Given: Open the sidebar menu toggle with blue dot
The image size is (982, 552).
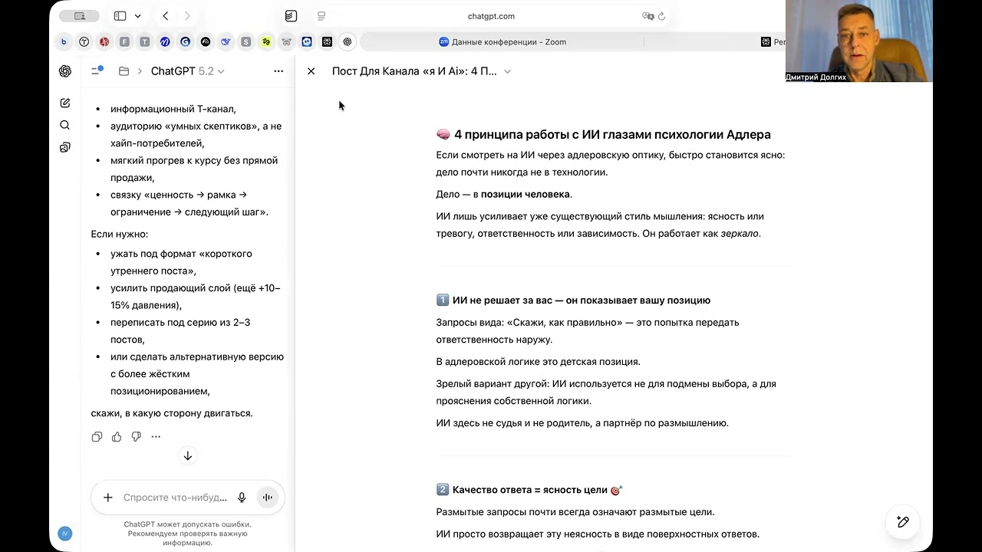Looking at the screenshot, I should tap(97, 71).
